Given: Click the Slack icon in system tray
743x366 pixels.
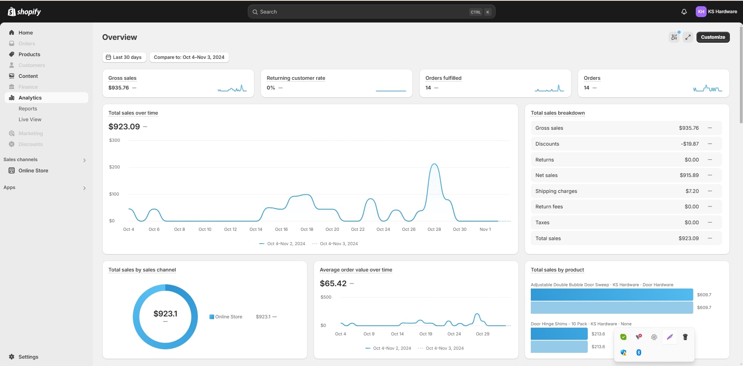Looking at the screenshot, I should [654, 337].
